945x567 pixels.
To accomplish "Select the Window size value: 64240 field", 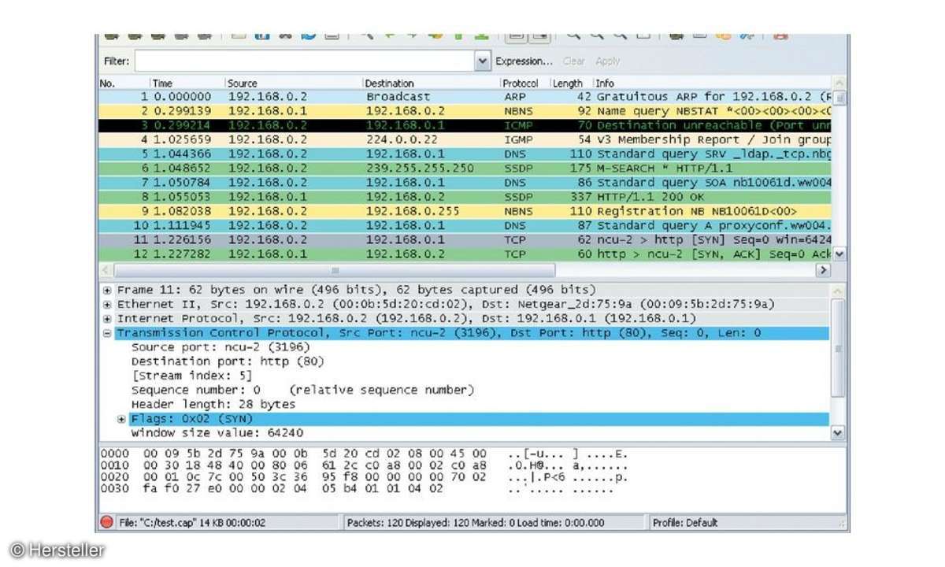I will [217, 432].
